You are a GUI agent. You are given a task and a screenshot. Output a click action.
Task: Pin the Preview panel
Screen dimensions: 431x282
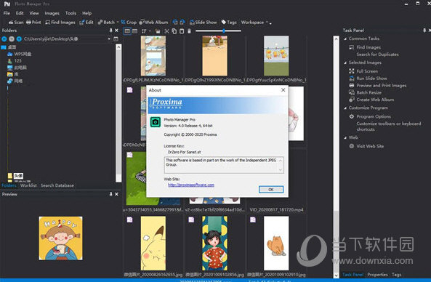pos(110,194)
